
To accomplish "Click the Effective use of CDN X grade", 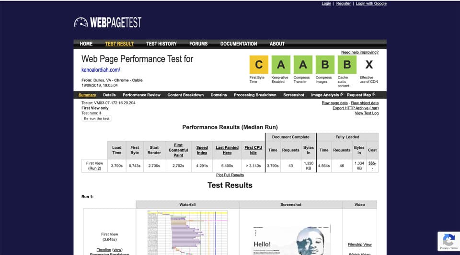I will 369,65.
